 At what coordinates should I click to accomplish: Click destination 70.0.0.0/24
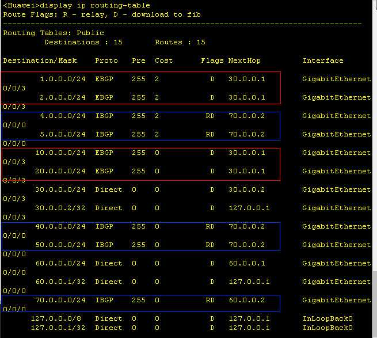coord(60,300)
